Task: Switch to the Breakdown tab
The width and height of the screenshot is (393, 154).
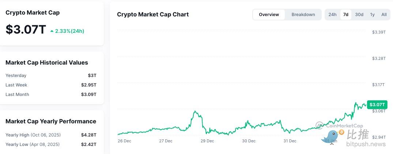Action: (x=303, y=15)
